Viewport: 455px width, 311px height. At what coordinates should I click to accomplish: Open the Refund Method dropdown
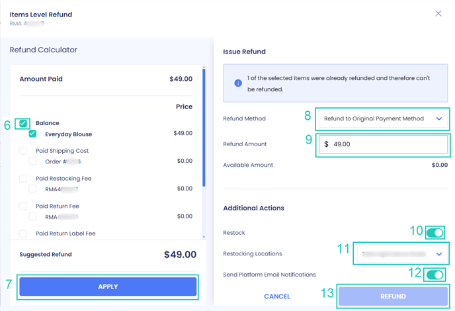382,119
